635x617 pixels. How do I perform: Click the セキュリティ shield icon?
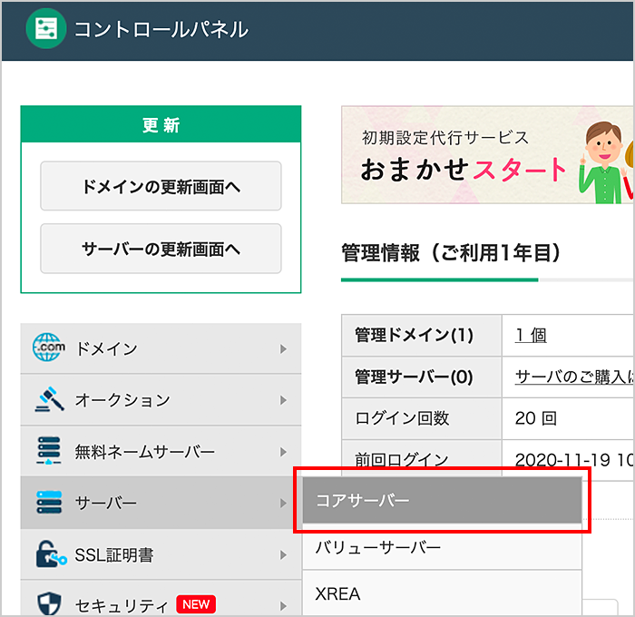(x=49, y=604)
